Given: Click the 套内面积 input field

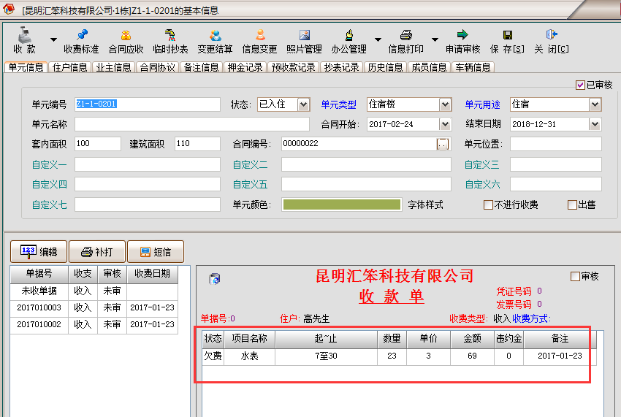Looking at the screenshot, I should click(98, 144).
